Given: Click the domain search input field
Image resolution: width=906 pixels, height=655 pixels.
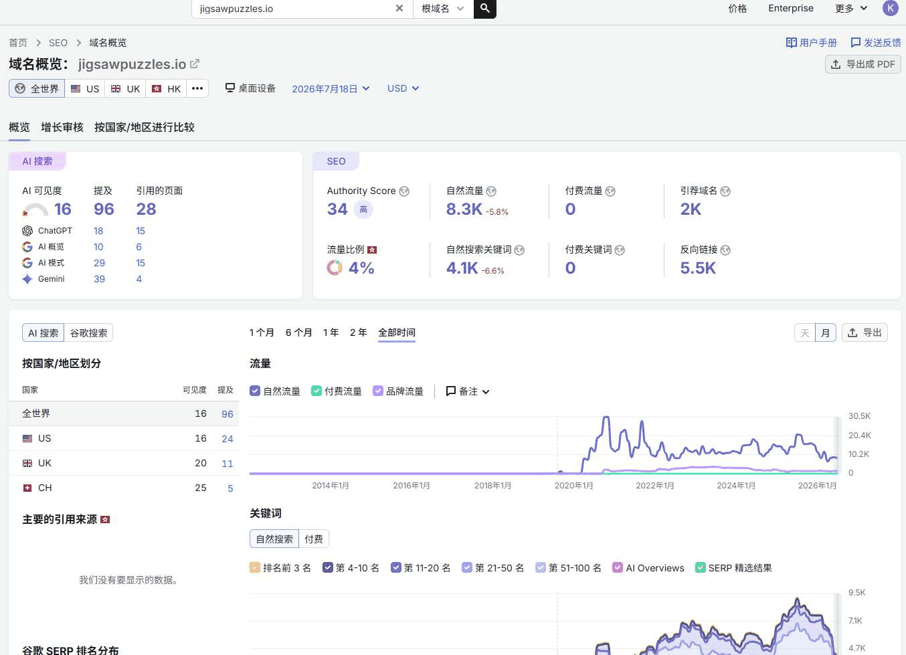Looking at the screenshot, I should (294, 9).
